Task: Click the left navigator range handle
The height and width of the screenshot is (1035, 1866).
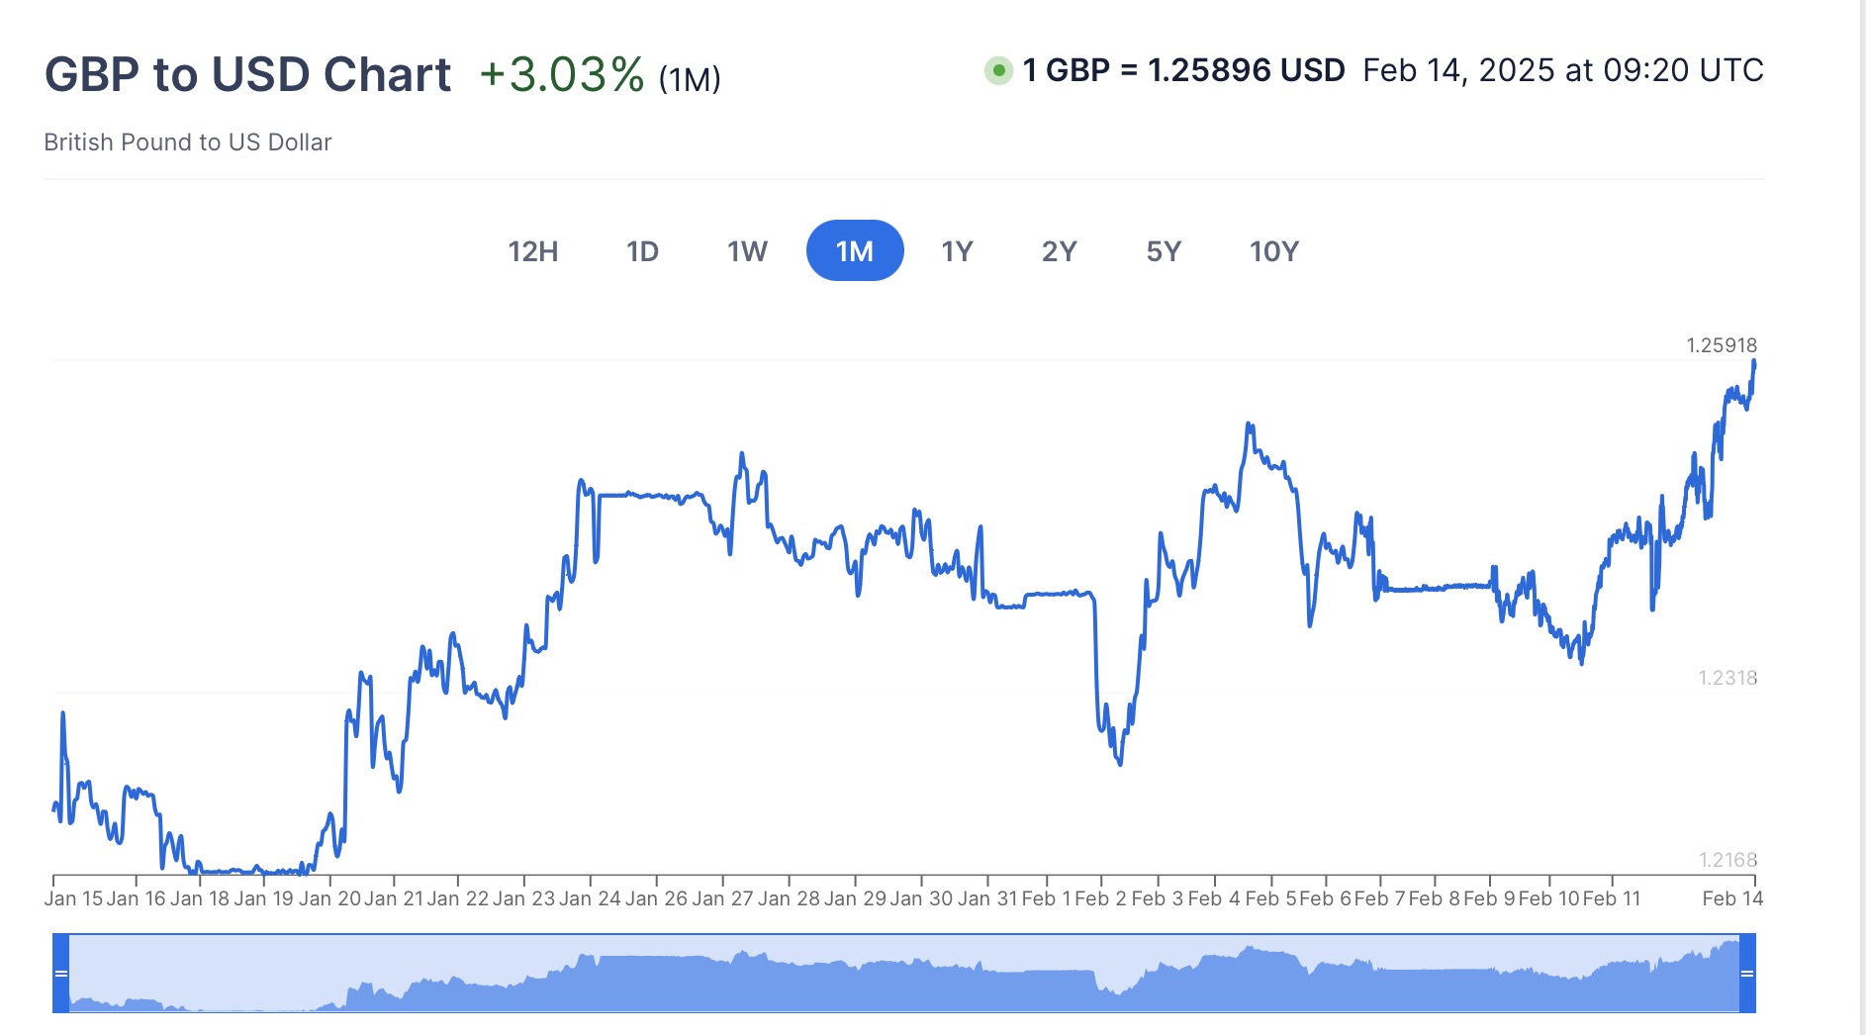Action: (x=61, y=974)
